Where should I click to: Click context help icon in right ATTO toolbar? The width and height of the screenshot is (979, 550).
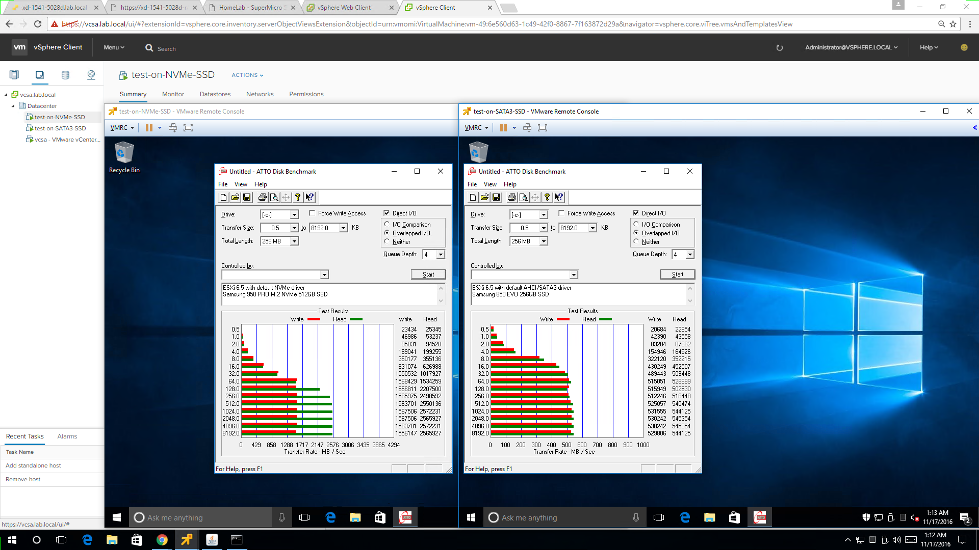coord(559,198)
